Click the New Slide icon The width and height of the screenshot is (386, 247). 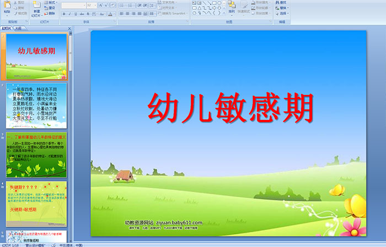click(37, 4)
